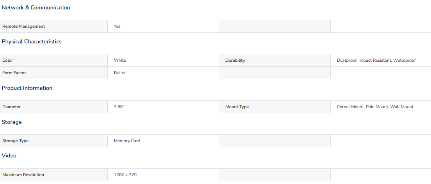This screenshot has height=184, width=431.
Task: Select the Form Factor label
Action: [53, 73]
